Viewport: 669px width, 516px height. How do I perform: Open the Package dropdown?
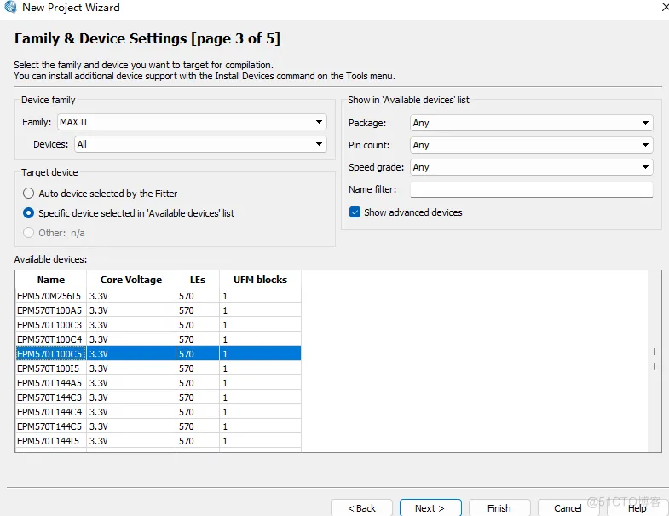(x=530, y=123)
